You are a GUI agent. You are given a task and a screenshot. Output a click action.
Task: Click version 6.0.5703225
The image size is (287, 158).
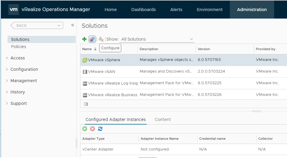[209, 83]
